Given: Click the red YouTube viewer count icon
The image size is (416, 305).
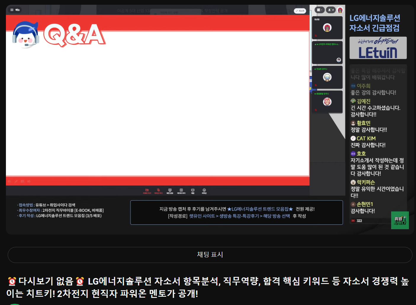Looking at the screenshot, I should 353,221.
